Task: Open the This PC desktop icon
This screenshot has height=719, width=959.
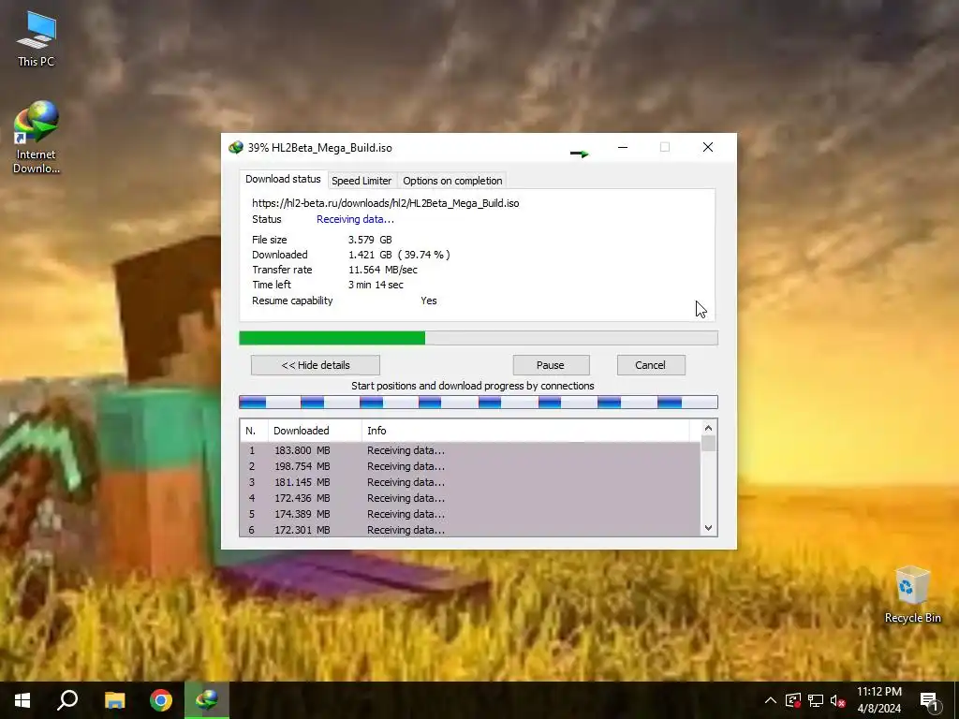Action: tap(37, 39)
